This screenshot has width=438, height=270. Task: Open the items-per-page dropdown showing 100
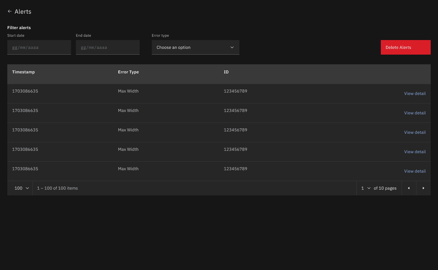click(20, 188)
